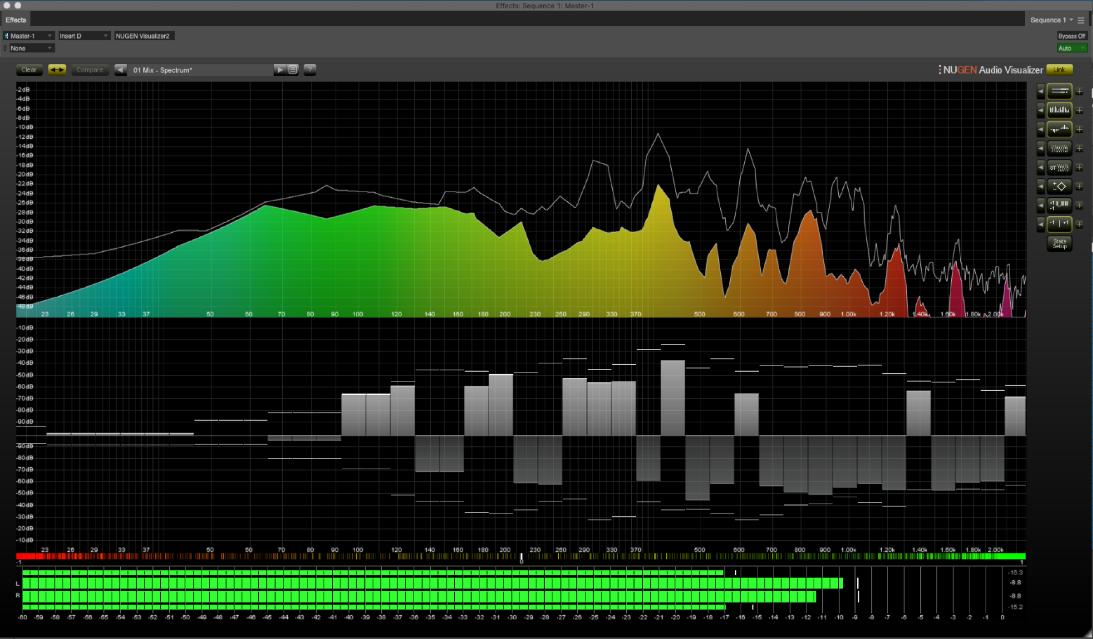
Task: Click the +1/-1 stereo bias meter icon
Action: [x=1059, y=205]
